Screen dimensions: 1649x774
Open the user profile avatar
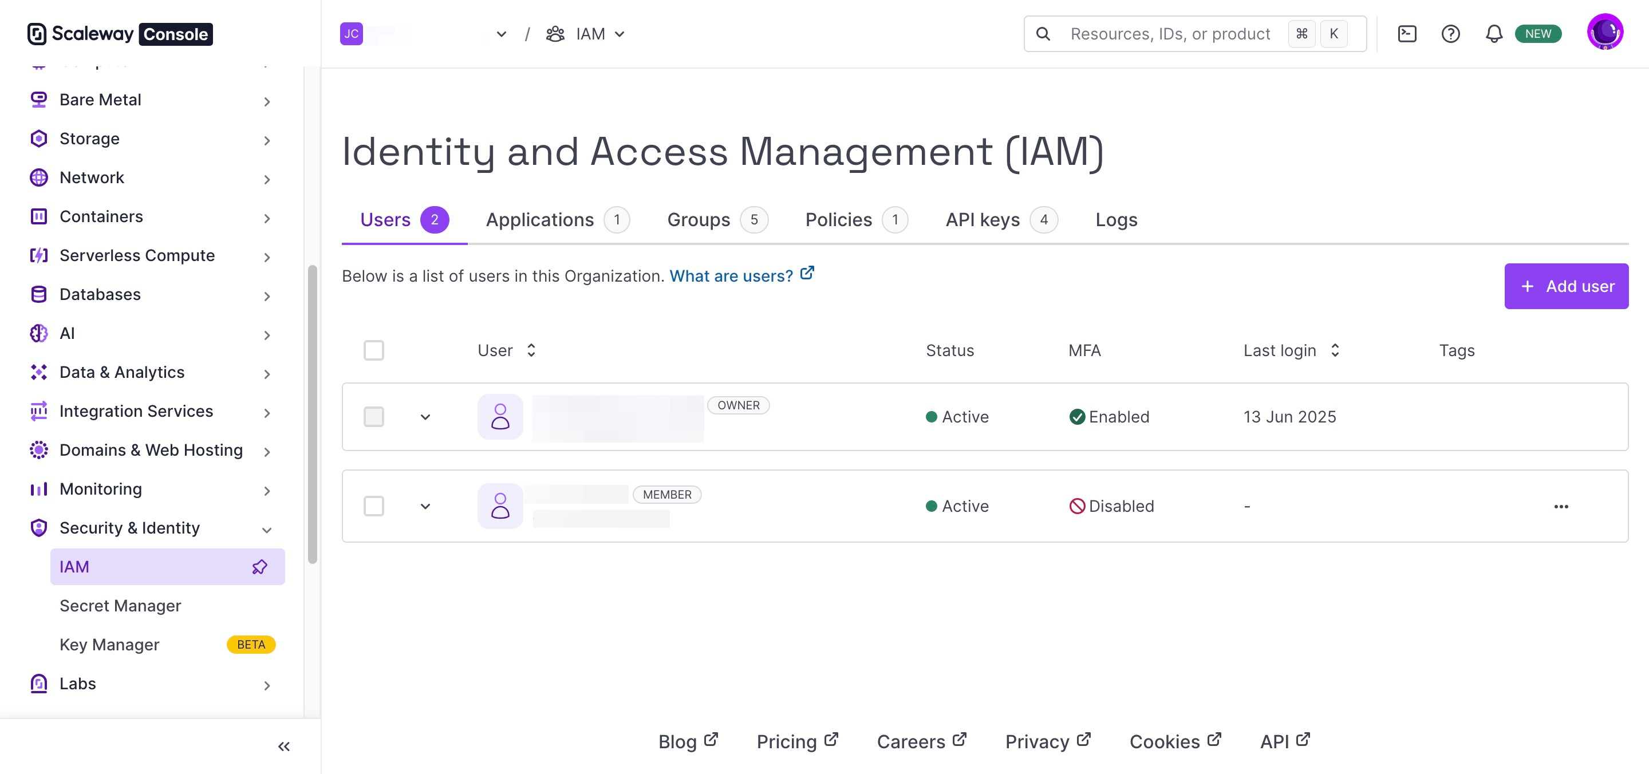(1604, 32)
